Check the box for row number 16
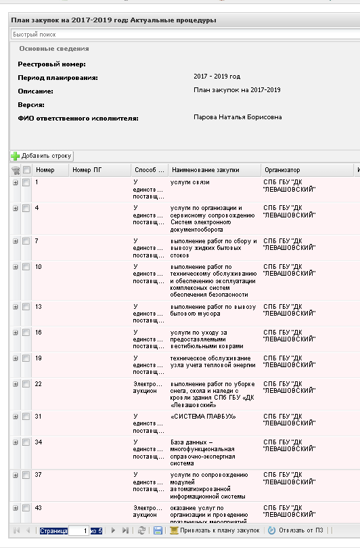This screenshot has width=360, height=548. [x=26, y=333]
